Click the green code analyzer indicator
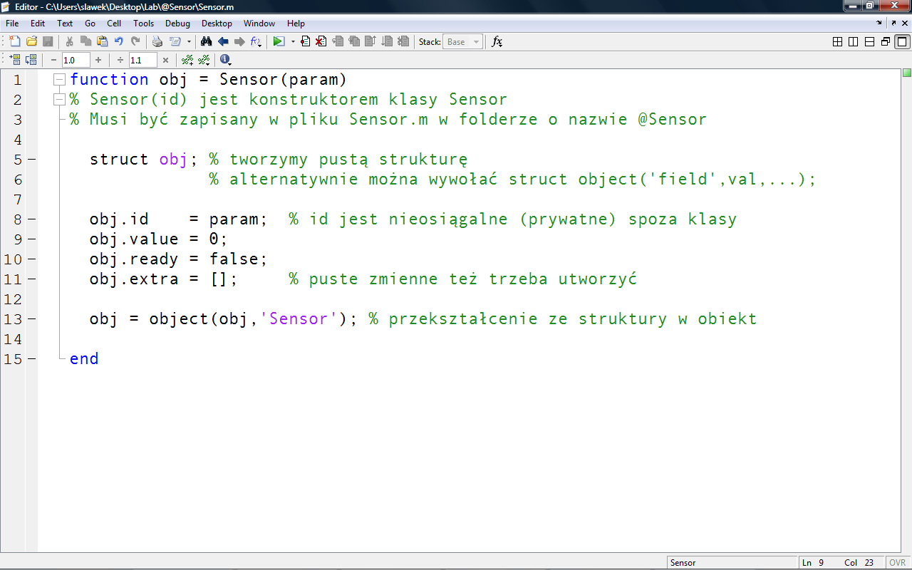The height and width of the screenshot is (570, 912). click(907, 73)
